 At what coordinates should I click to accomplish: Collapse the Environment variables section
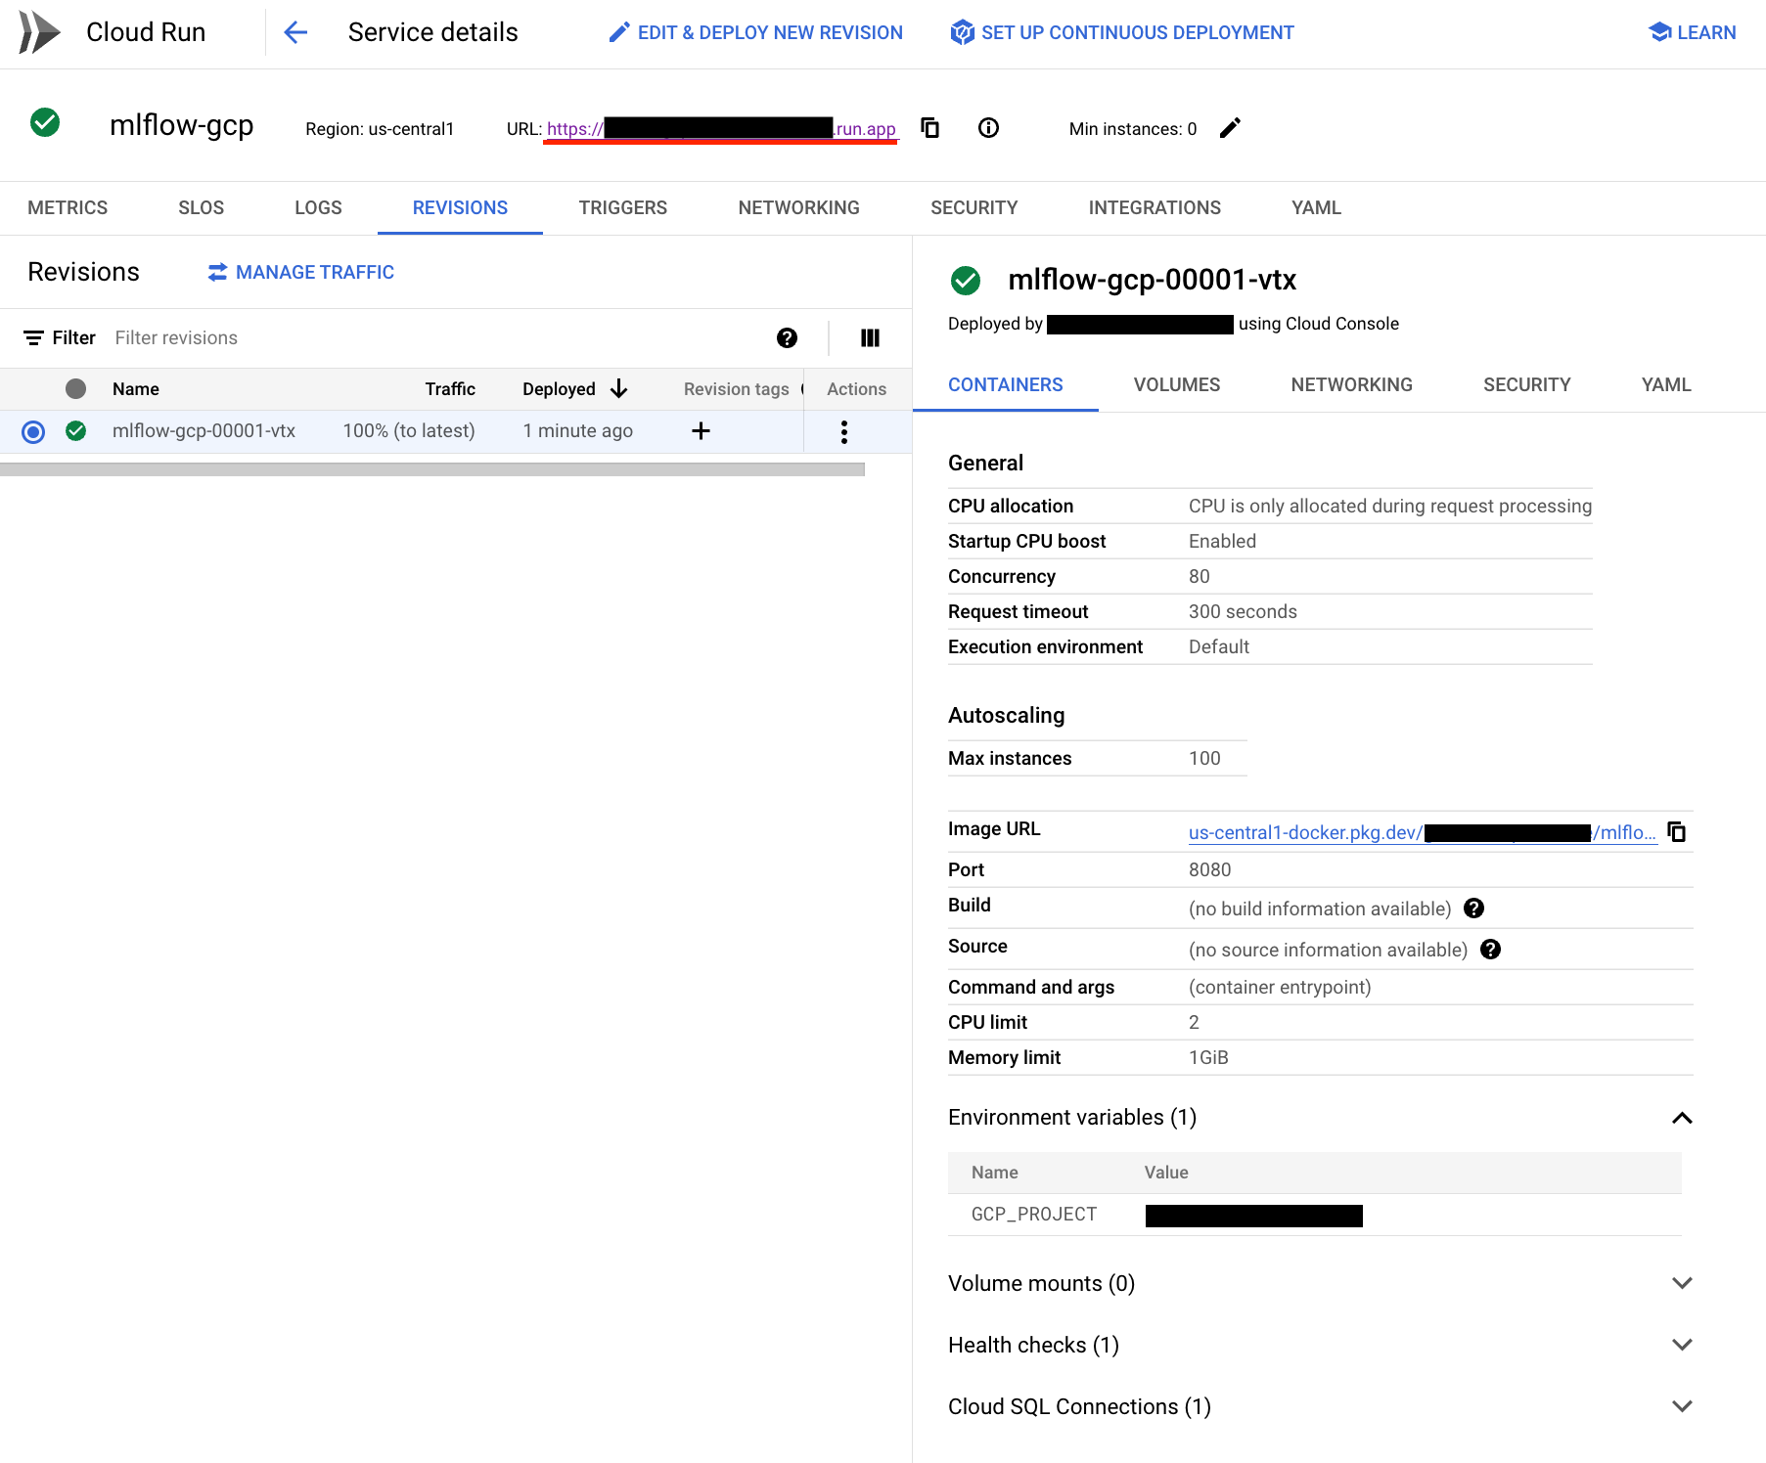[x=1682, y=1118]
